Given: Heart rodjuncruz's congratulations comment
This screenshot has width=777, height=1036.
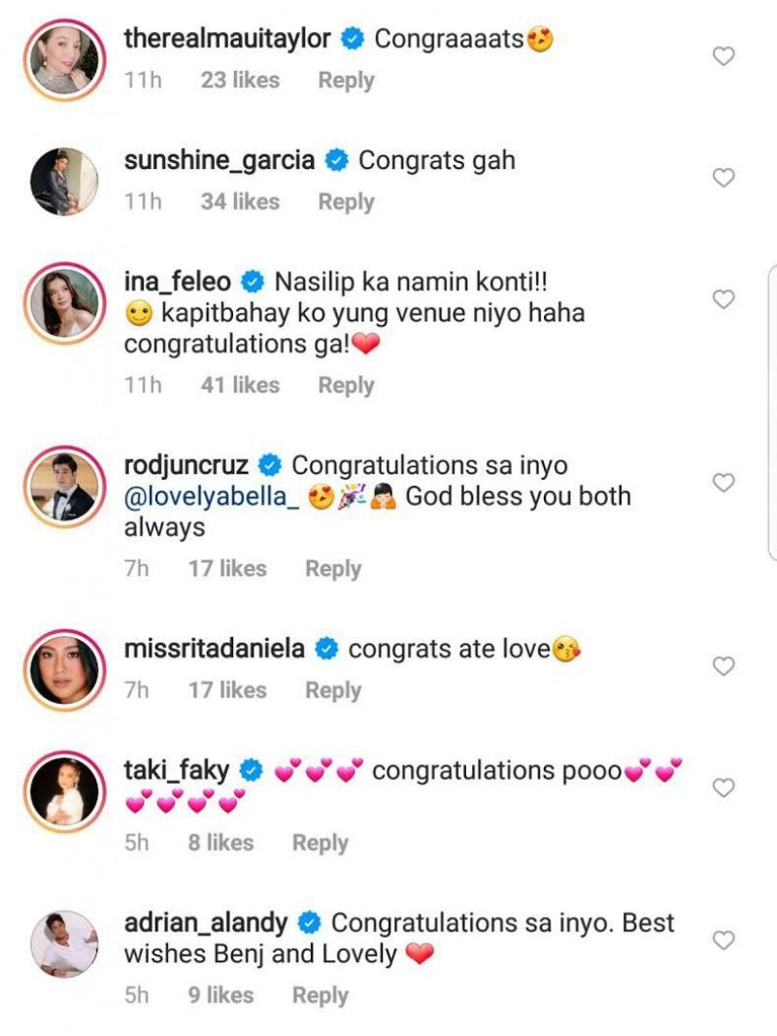Looking at the screenshot, I should coord(724,483).
